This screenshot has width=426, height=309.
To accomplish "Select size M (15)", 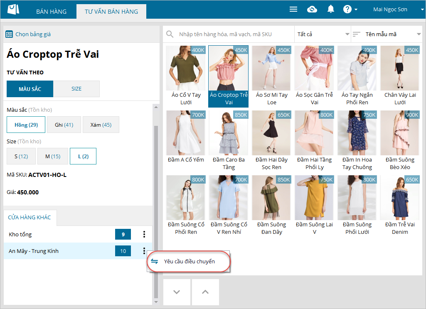I will [x=52, y=156].
